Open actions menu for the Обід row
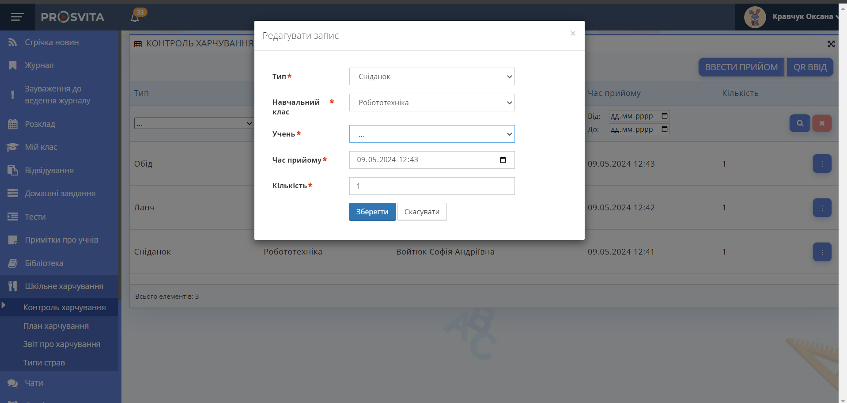Screen dimensions: 847x403 point(822,164)
